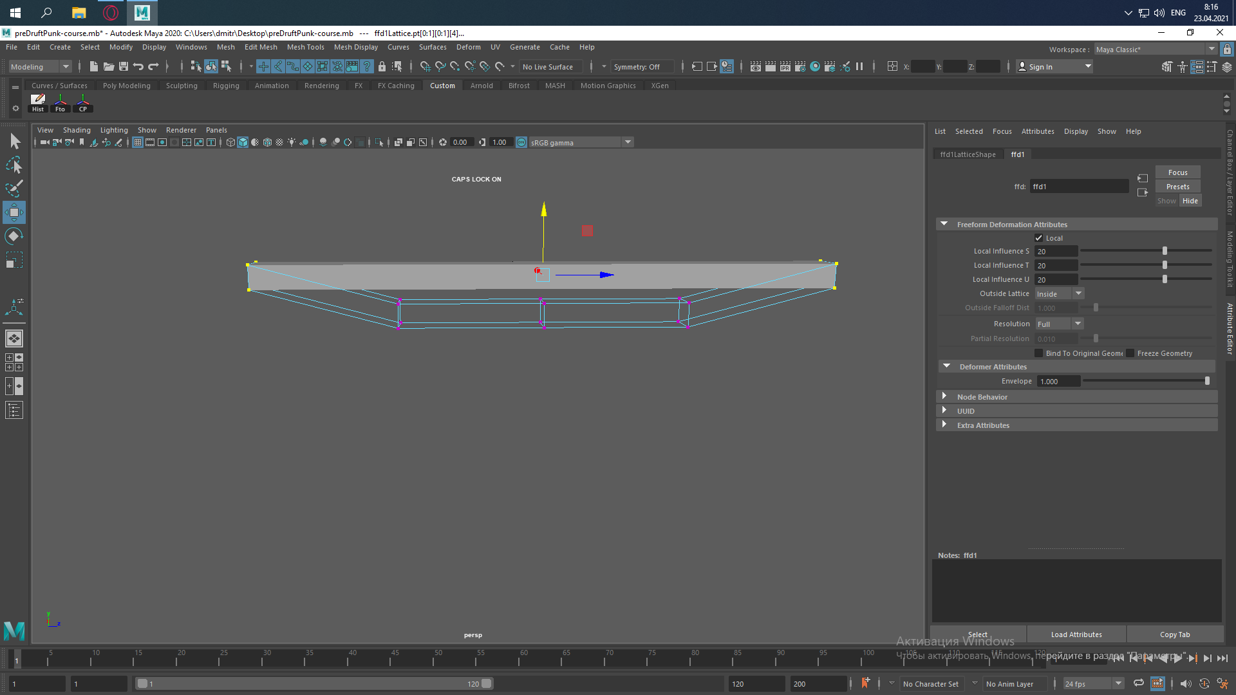Click the Hide button
Image resolution: width=1236 pixels, height=695 pixels.
point(1190,201)
